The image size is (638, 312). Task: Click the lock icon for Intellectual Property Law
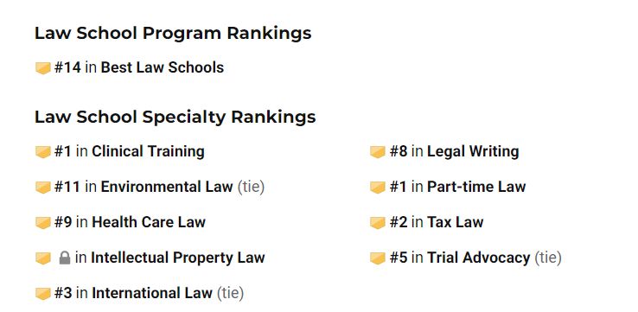click(65, 258)
